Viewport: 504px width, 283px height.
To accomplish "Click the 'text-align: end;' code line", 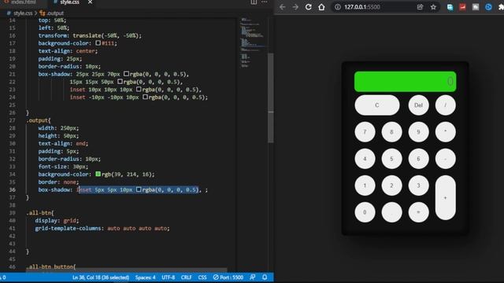I will [63, 143].
